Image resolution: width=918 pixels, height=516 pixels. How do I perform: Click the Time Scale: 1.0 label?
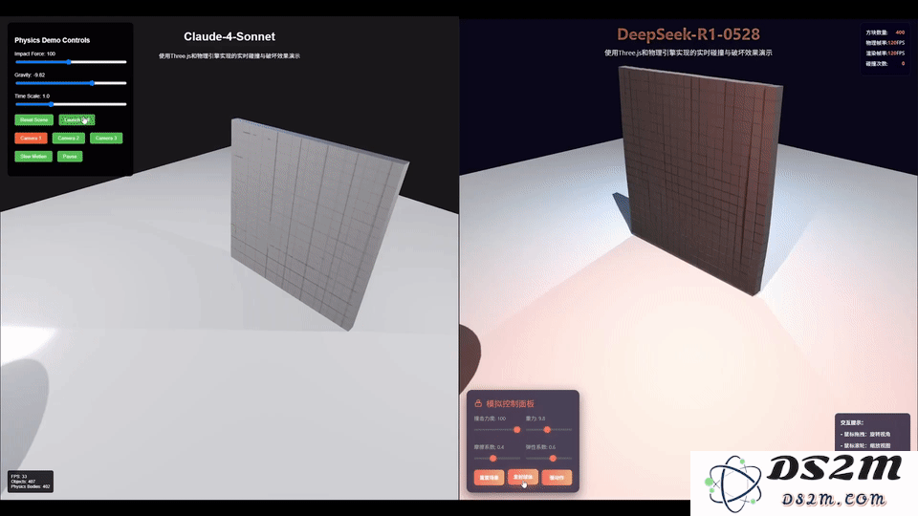[x=33, y=96]
